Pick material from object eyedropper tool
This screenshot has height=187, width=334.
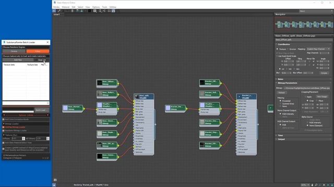pos(59,10)
